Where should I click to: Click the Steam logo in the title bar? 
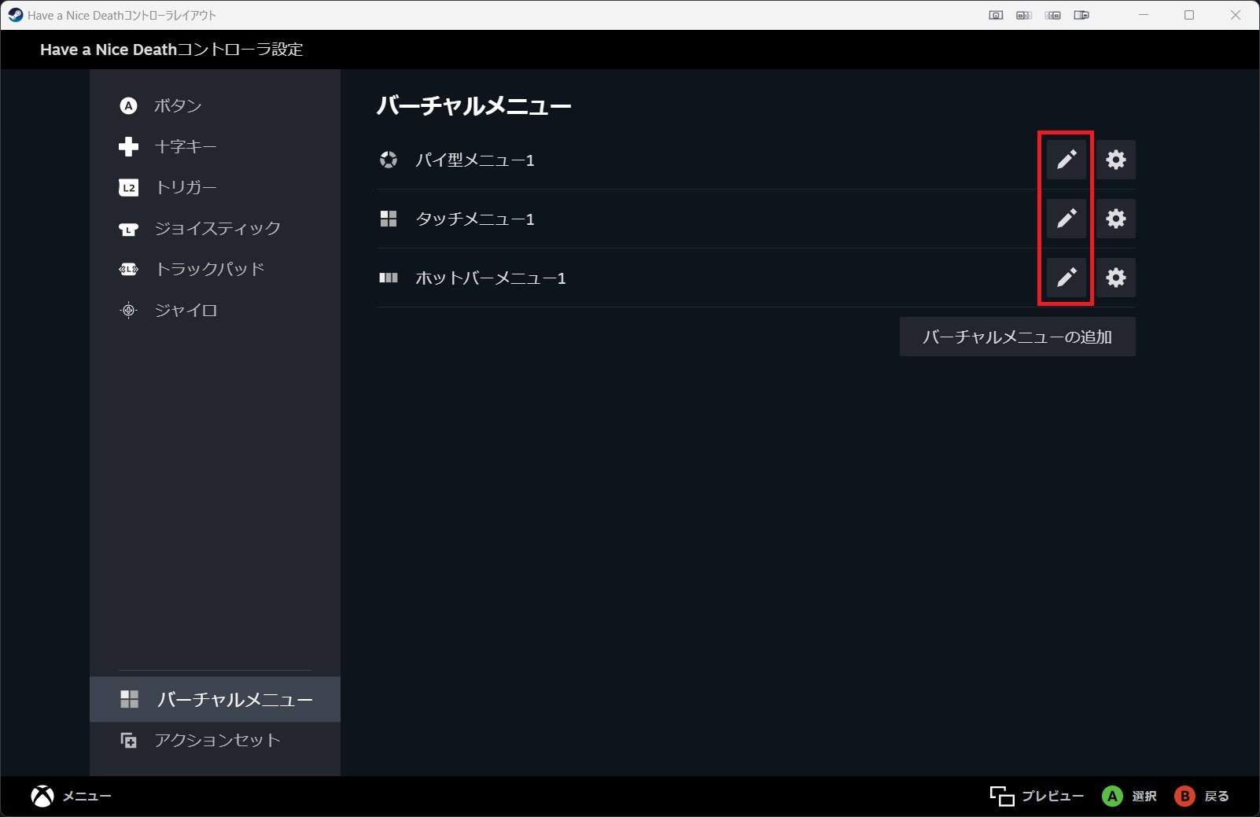[x=15, y=15]
